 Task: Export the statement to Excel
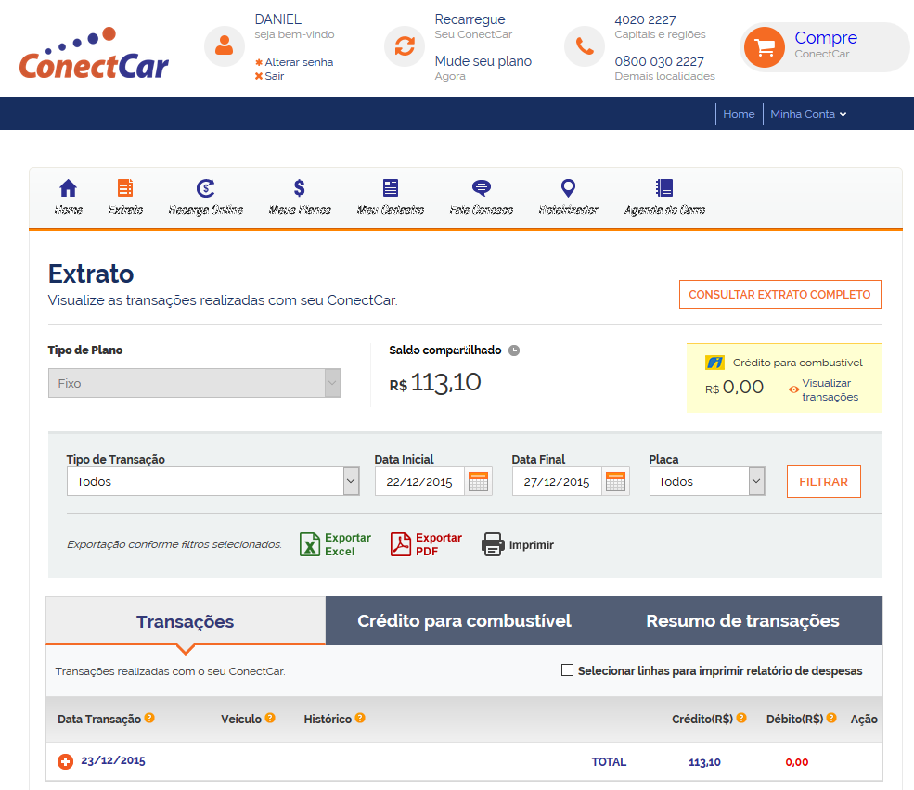[336, 544]
